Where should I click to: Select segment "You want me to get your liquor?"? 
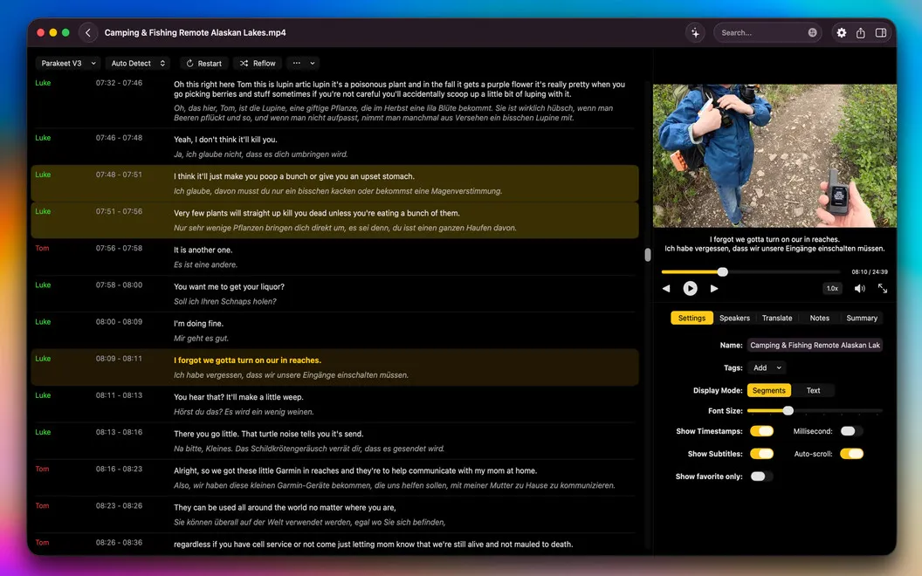click(229, 287)
